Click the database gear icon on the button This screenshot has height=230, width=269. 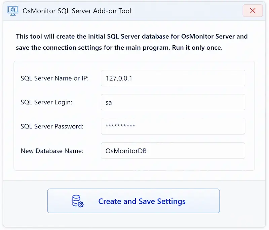[78, 201]
